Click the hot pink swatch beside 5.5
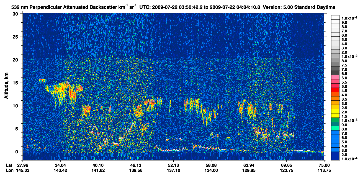This screenshot has width=360, height=184. pyautogui.click(x=335, y=82)
